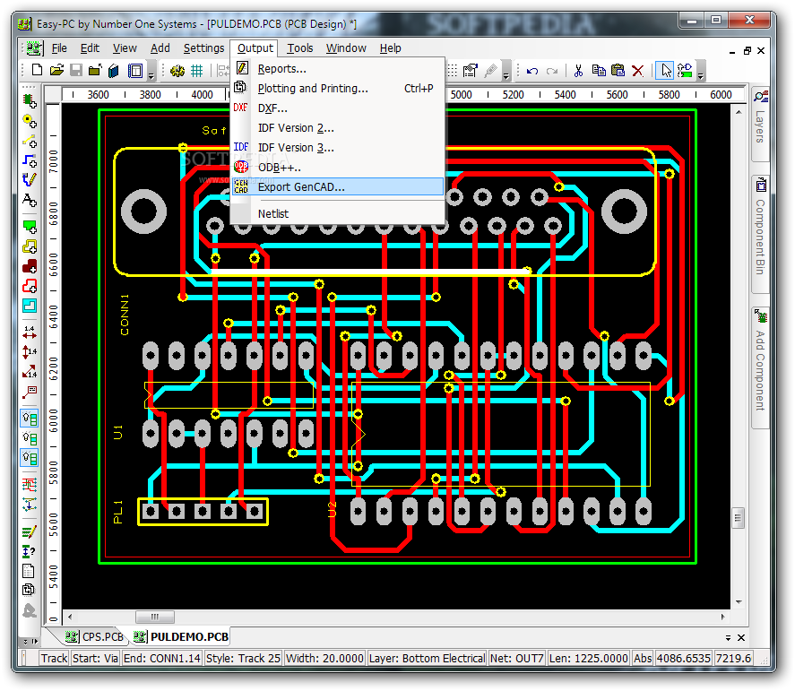This screenshot has width=795, height=691.
Task: Toggle the middle lightbulb display icon
Action: (x=30, y=438)
